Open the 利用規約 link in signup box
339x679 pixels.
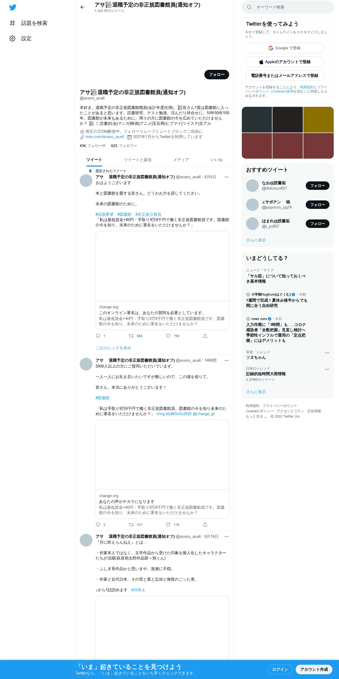click(307, 87)
